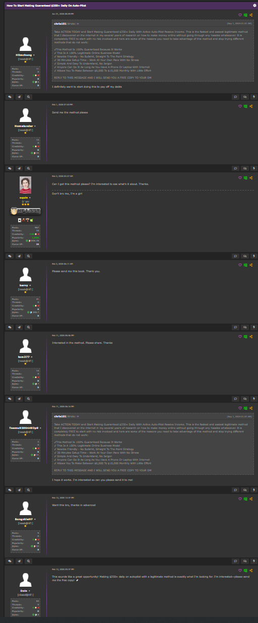Click chris101 name in Teemu93904493p9's quote

pyautogui.click(x=60, y=417)
